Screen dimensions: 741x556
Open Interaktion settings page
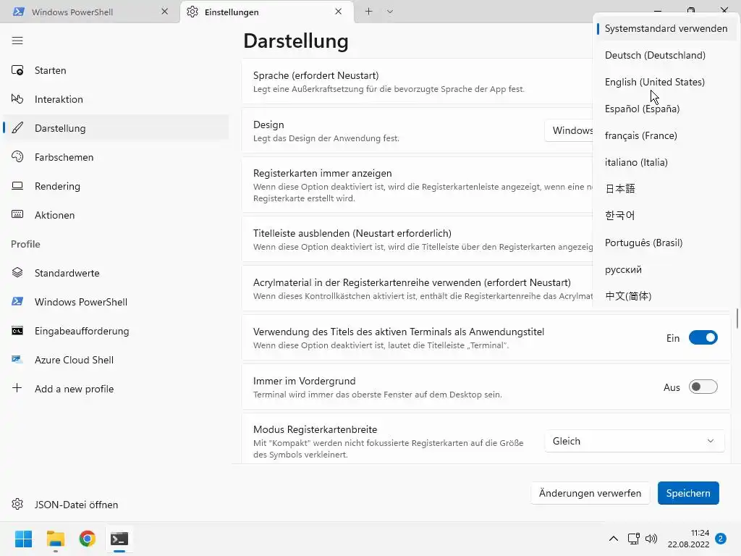[x=116, y=99]
